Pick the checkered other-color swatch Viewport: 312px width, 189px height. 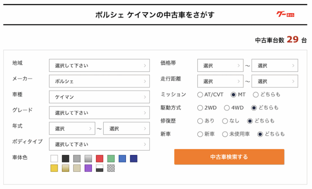[x=111, y=168]
